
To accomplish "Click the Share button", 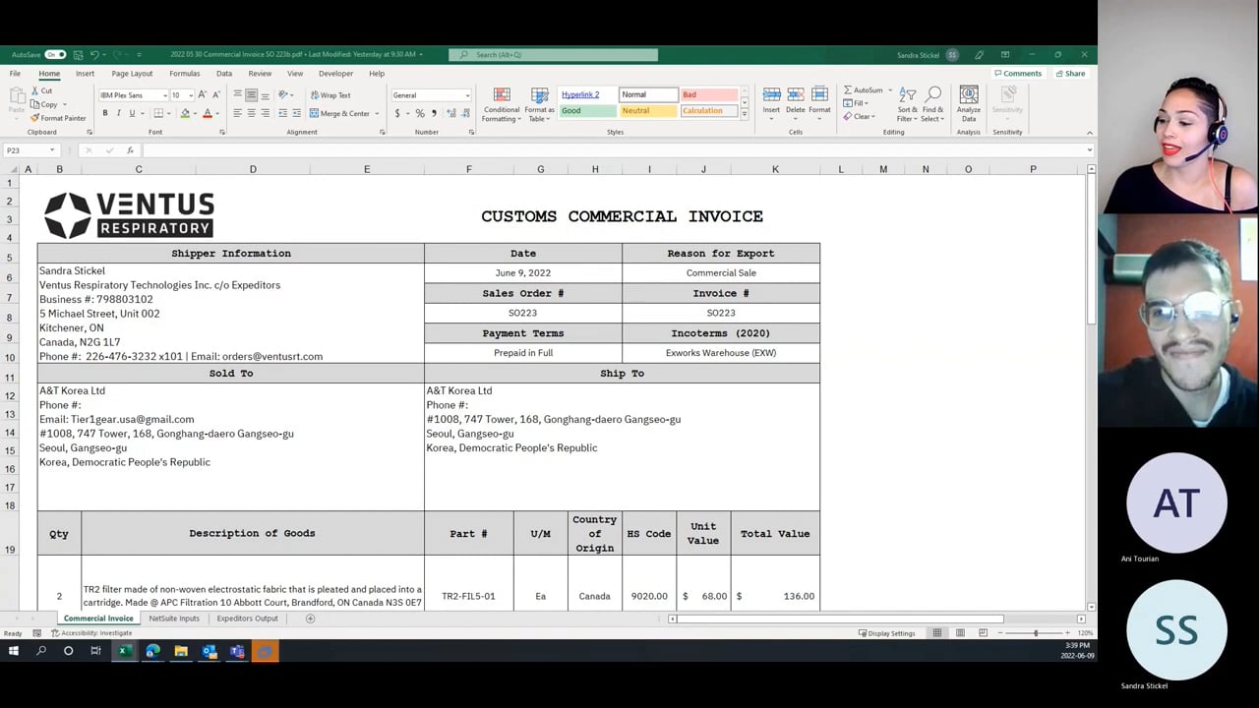I will (1070, 74).
